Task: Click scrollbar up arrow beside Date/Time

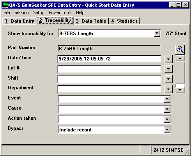Action: (x=180, y=58)
